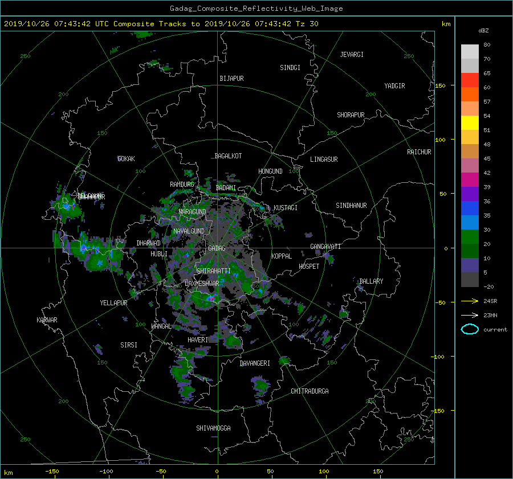This screenshot has height=479, width=513.
Task: Select the magenta 42 dBZ legend swatch
Action: tap(470, 179)
